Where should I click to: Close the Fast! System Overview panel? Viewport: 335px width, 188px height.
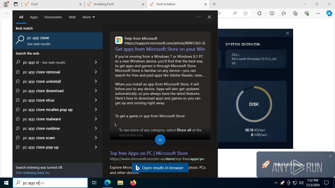pyautogui.click(x=288, y=33)
